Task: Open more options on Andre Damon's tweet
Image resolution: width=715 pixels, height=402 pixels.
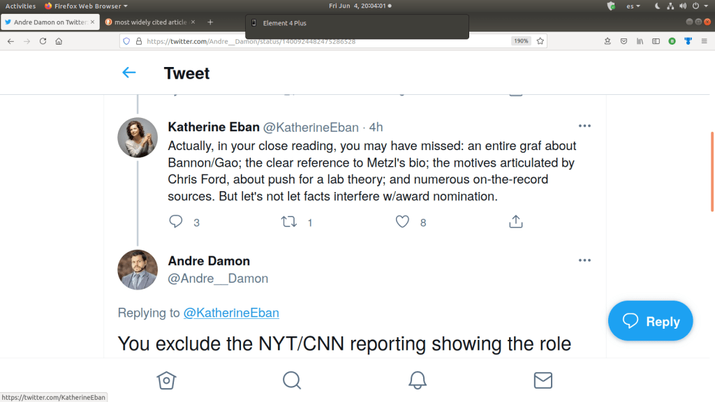Action: 584,260
